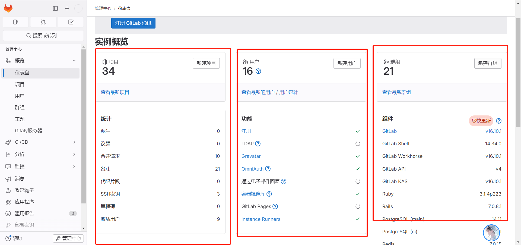Show OmniAuth help question mark icon
The width and height of the screenshot is (521, 245).
(x=268, y=169)
